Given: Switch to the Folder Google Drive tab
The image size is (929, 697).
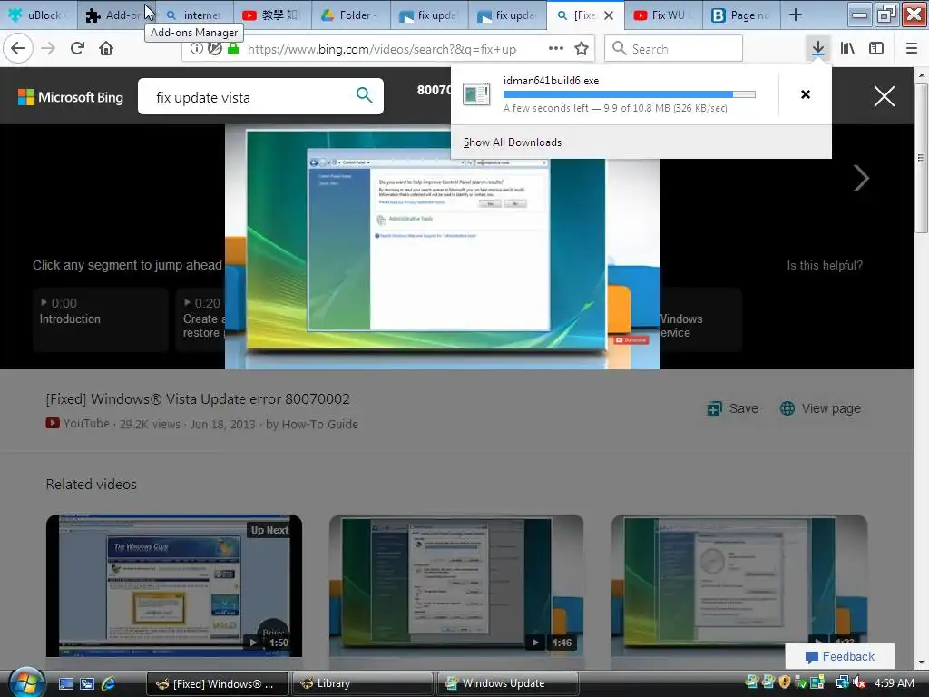Looking at the screenshot, I should pos(351,15).
